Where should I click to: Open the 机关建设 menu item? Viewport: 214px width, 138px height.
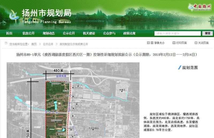(89, 33)
